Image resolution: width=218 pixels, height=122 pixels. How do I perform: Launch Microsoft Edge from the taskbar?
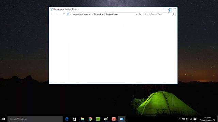(67, 119)
